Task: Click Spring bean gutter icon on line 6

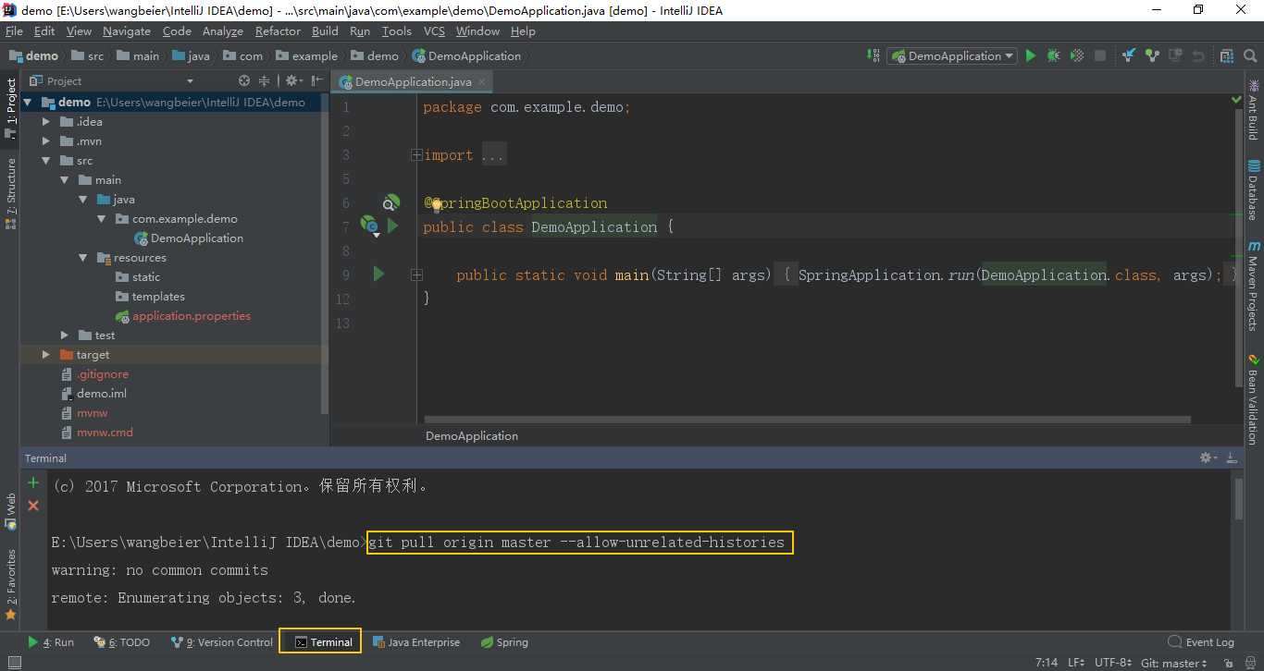Action: pos(392,202)
